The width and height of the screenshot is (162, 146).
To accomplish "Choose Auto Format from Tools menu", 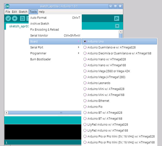I will click(x=55, y=18).
